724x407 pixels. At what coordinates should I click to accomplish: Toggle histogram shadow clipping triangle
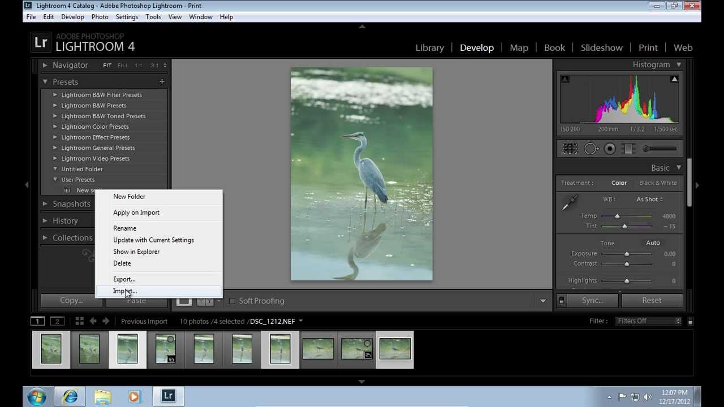coord(565,79)
